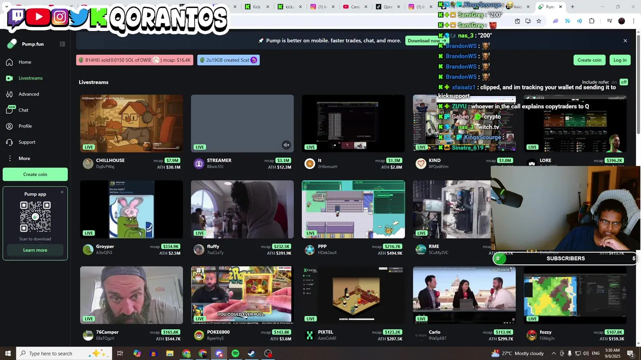Click the CHILLHOUSE coin avatar
This screenshot has height=360, width=641.
88,163
